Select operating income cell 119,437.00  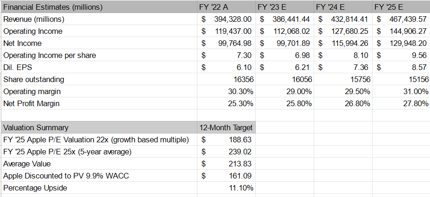click(226, 31)
